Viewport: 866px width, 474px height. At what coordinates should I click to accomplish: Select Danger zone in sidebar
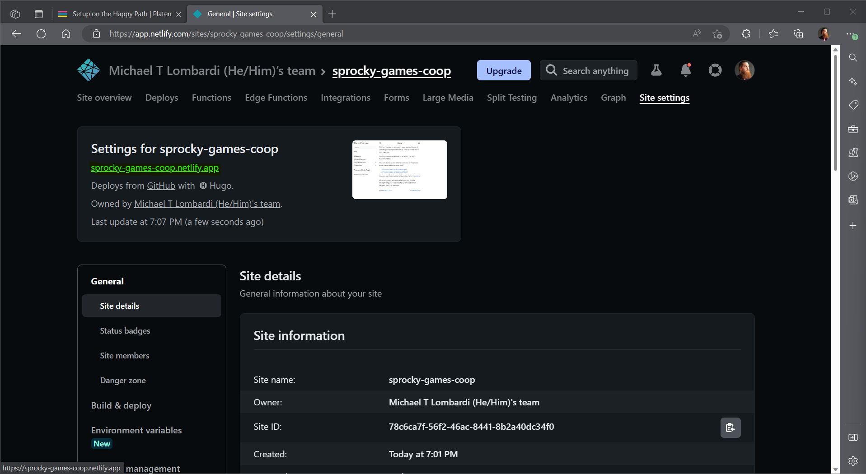(x=123, y=381)
